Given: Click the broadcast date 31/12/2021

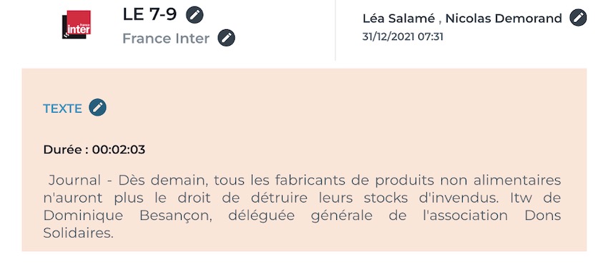Looking at the screenshot, I should [x=388, y=37].
